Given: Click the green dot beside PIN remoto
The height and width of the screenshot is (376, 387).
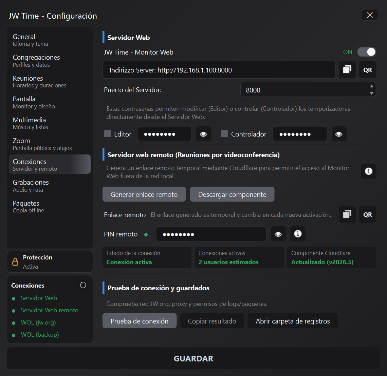Looking at the screenshot, I should [146, 234].
